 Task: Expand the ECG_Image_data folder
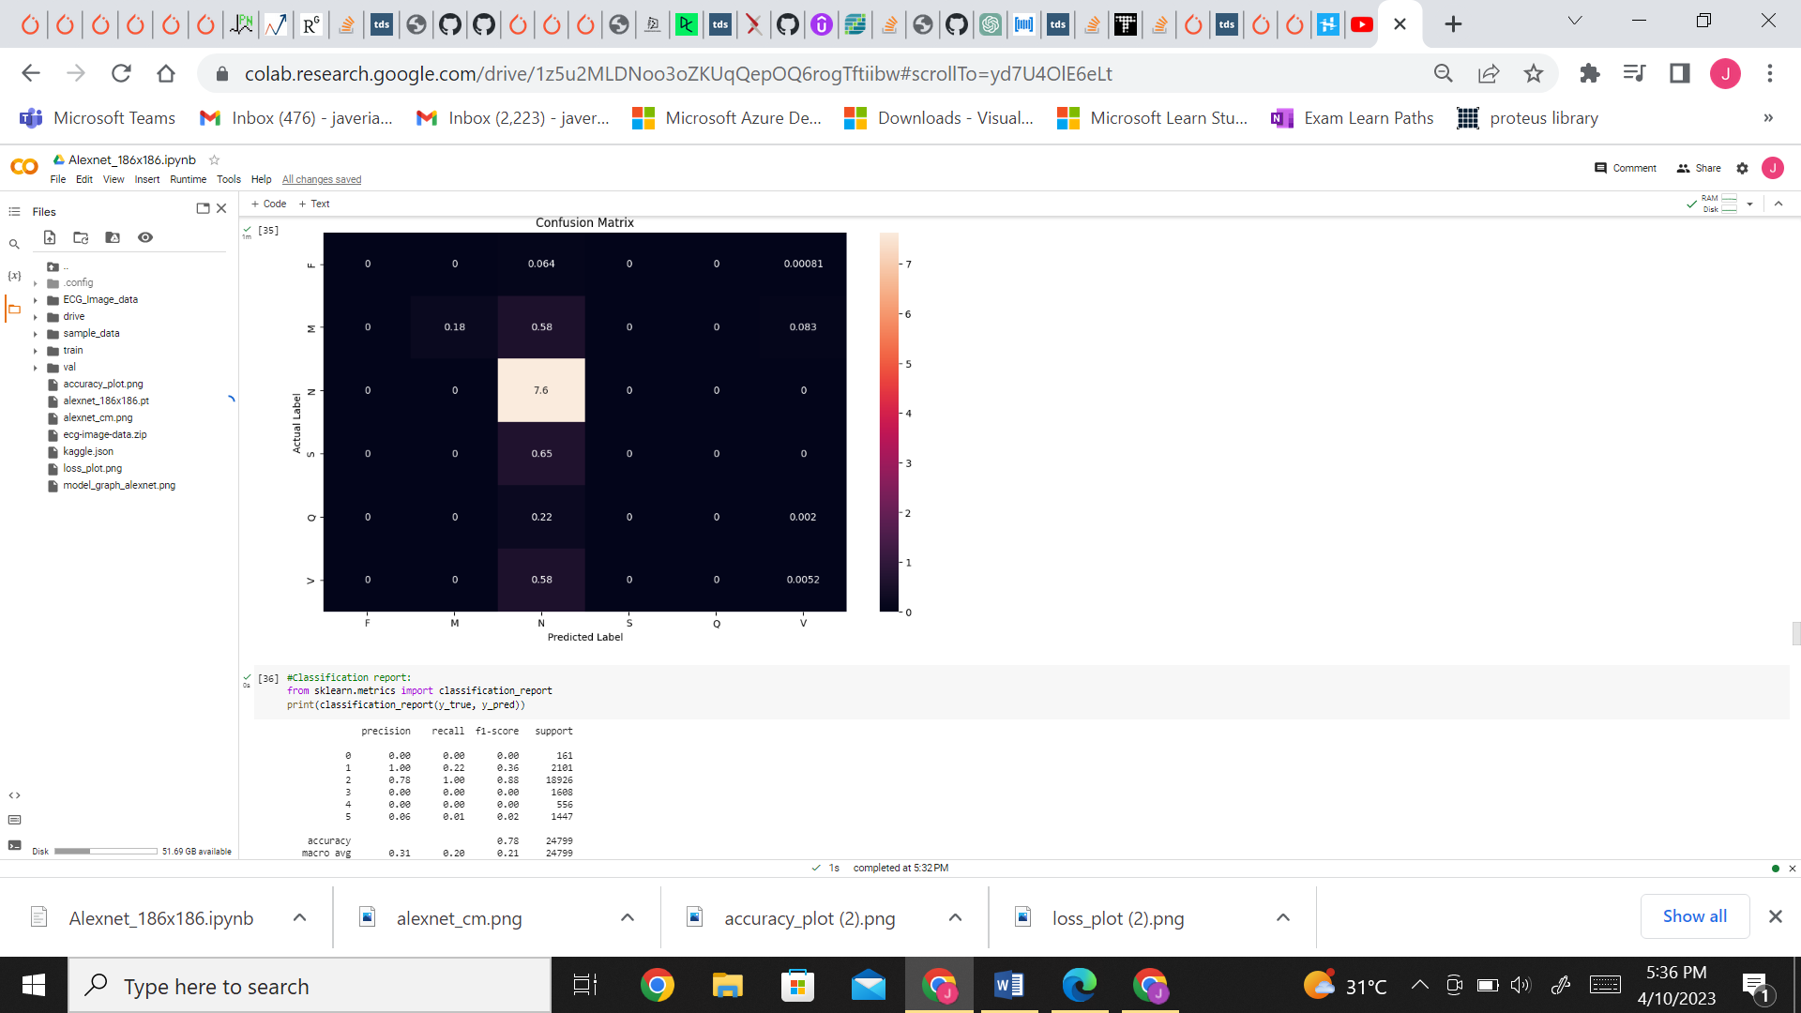[x=36, y=300]
